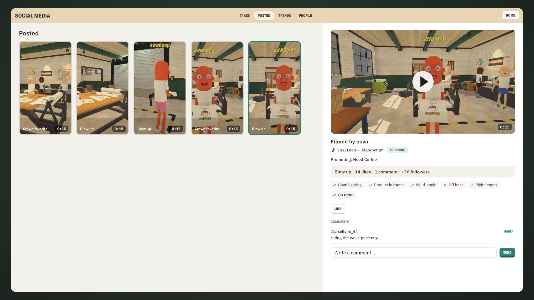Switch to the Posted tab
This screenshot has width=534, height=300.
click(264, 16)
